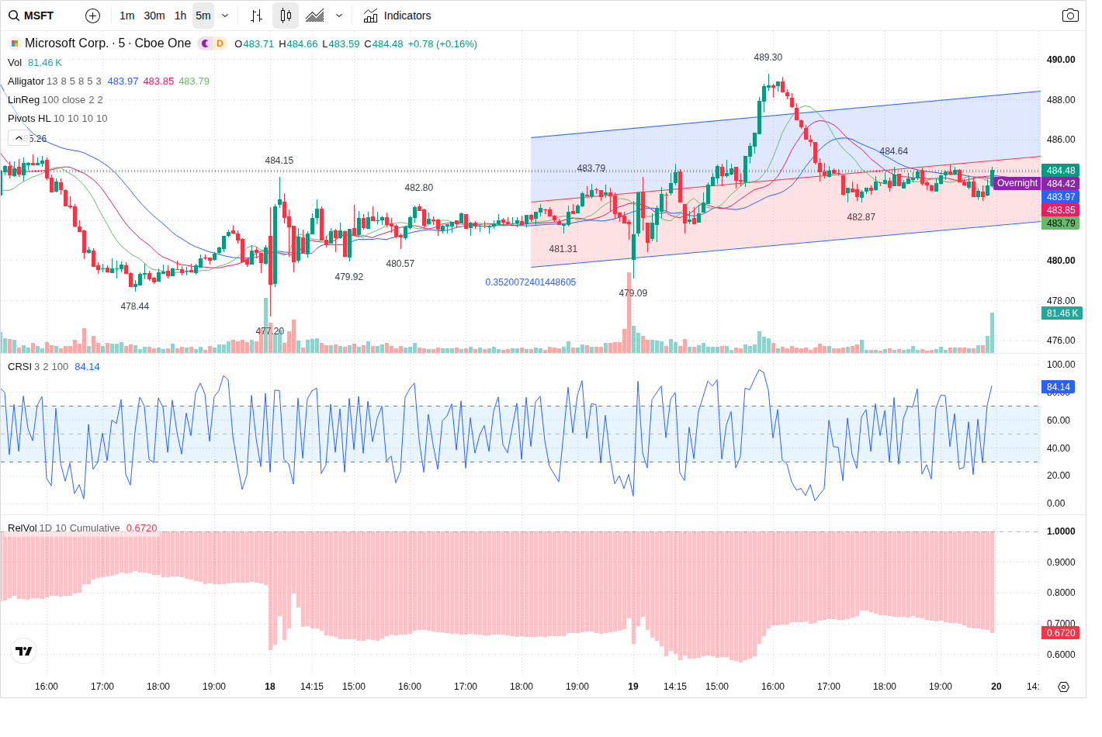This screenshot has width=1102, height=737.
Task: Select the area chart style icon
Action: 315,16
